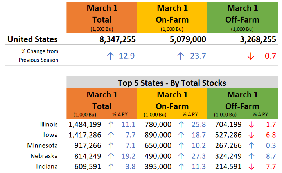282x173 pixels.
Task: Click the up arrow next to Illinois 25.8
Action: tap(181, 124)
